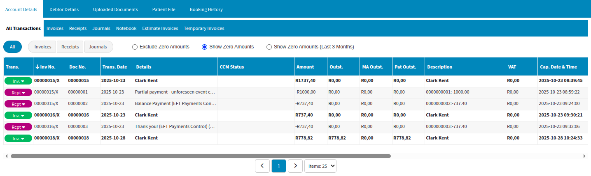Open the Uploaded Documents tab
591x176 pixels.
pos(115,9)
